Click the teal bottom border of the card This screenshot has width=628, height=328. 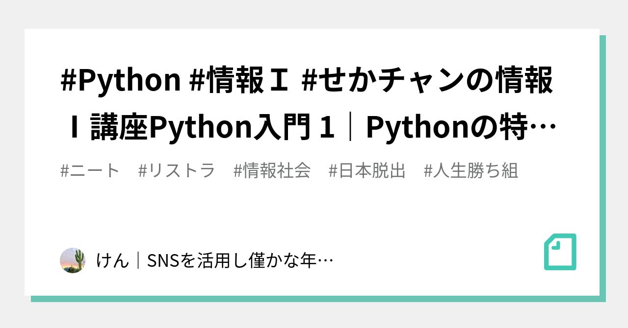click(318, 299)
